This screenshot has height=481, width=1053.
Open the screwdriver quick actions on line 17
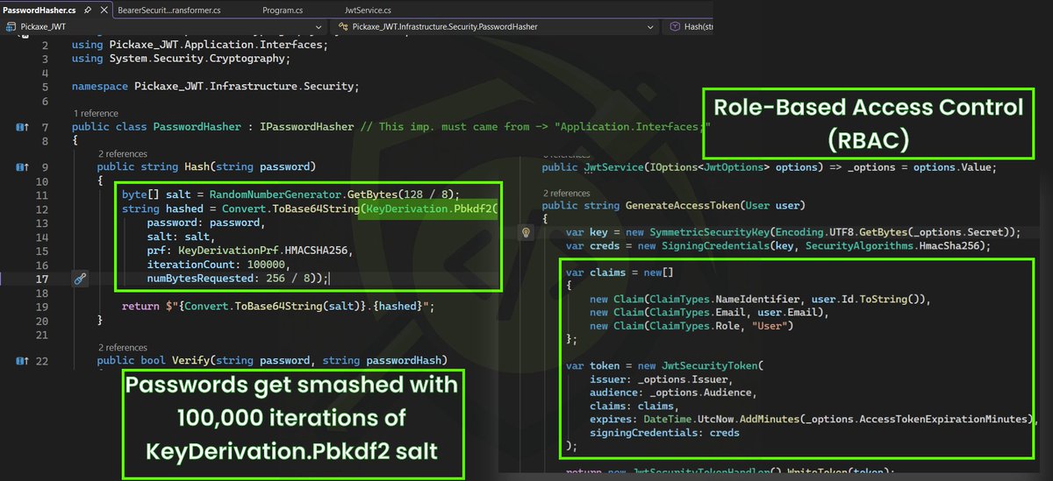[80, 279]
